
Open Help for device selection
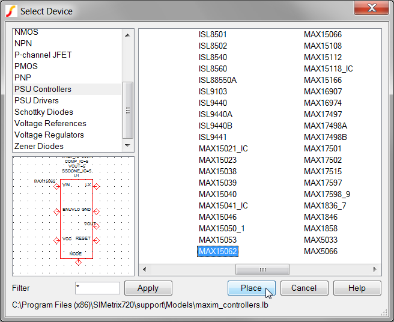(x=357, y=288)
